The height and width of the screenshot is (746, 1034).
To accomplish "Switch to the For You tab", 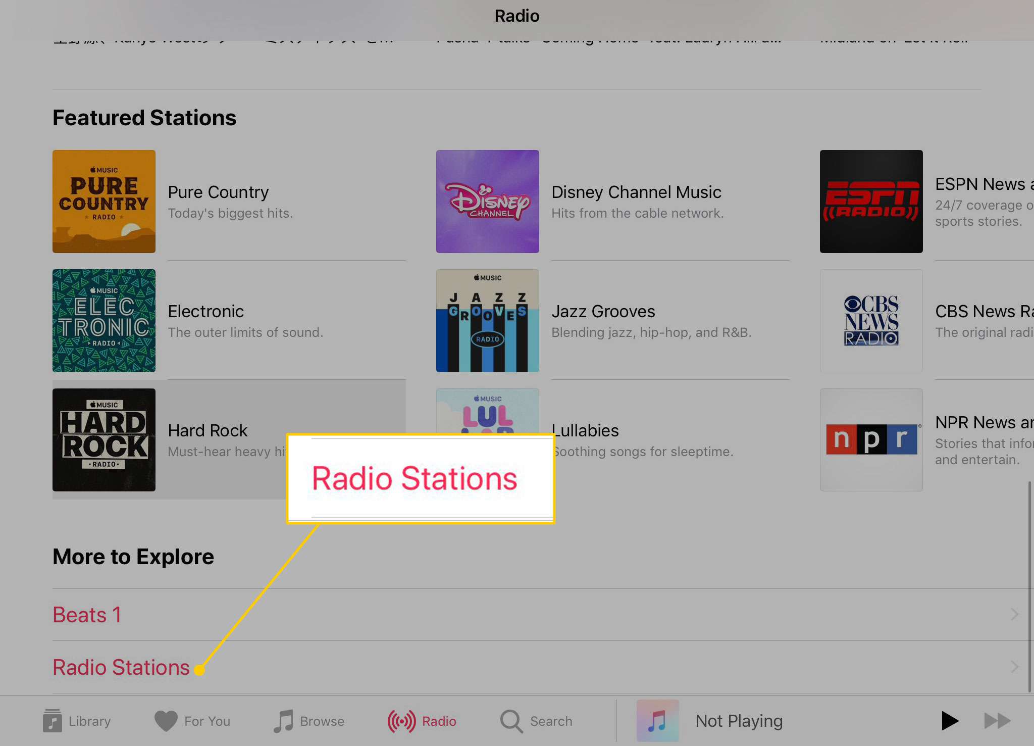I will point(192,721).
